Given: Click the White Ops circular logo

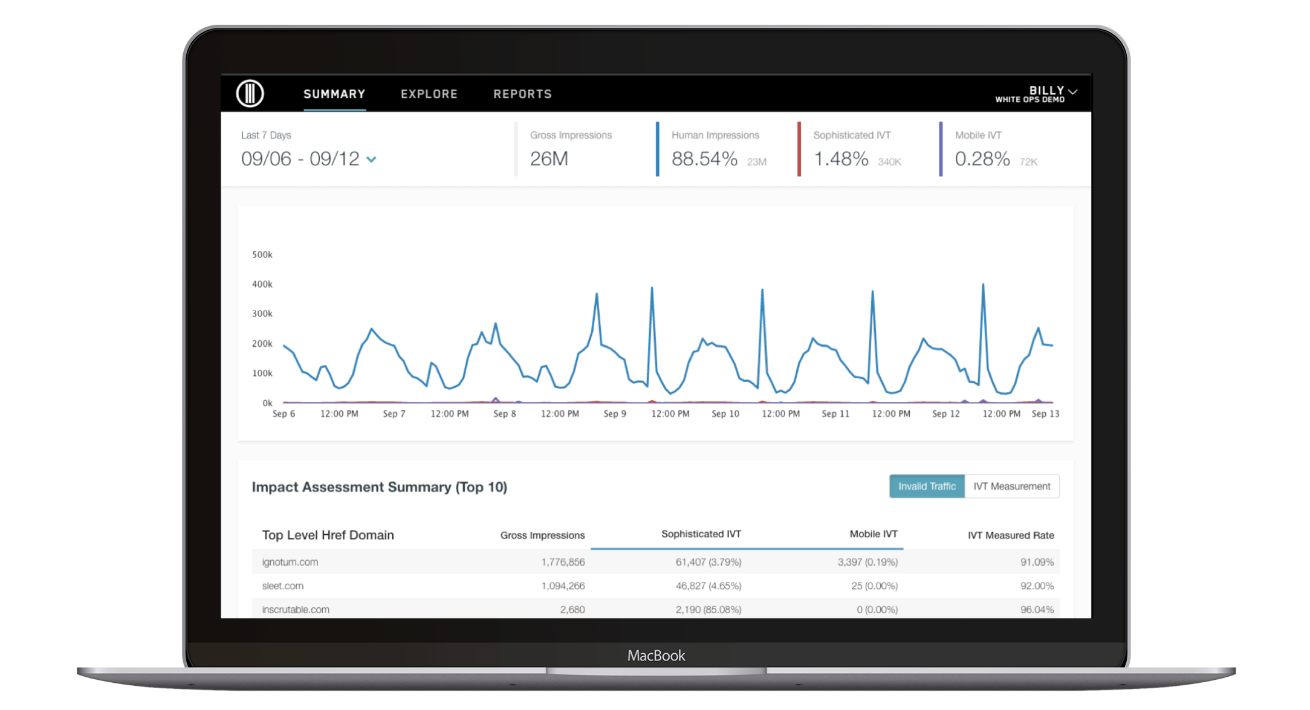Looking at the screenshot, I should [x=250, y=94].
